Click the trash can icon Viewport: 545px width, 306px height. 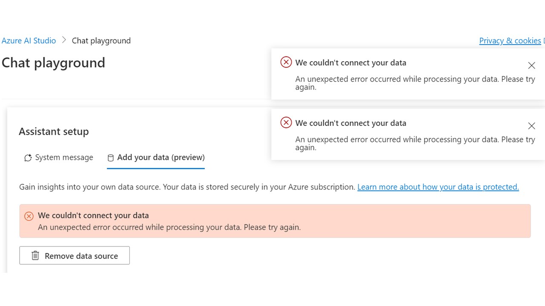[x=35, y=256]
